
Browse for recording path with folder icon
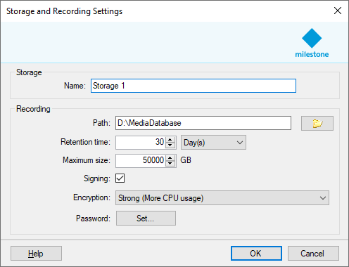click(x=317, y=123)
